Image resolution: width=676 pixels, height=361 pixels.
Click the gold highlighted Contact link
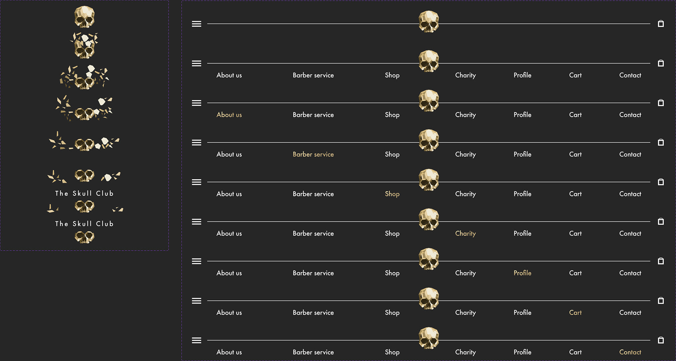[x=630, y=352]
